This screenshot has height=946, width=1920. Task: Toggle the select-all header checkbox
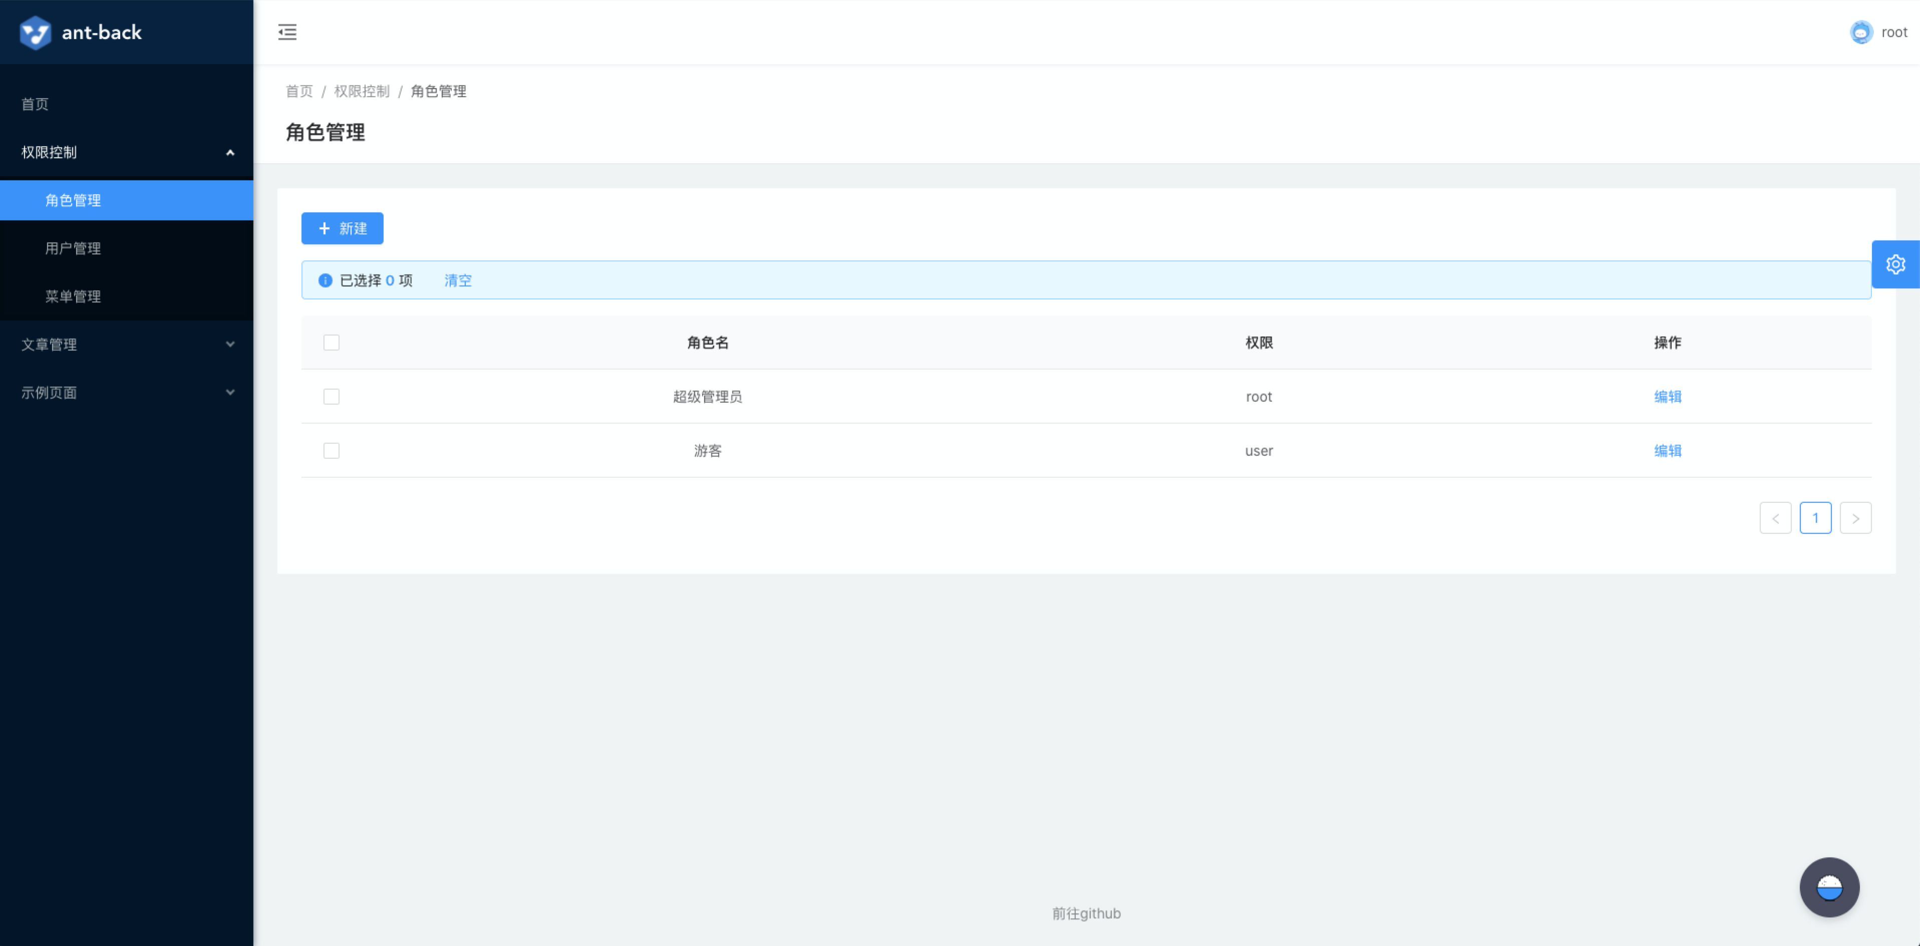(x=331, y=343)
